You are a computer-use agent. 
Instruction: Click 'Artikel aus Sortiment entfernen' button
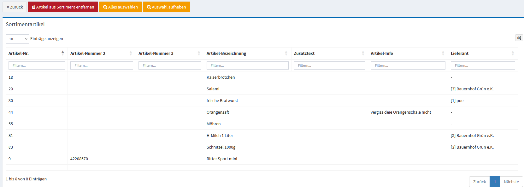tap(63, 7)
